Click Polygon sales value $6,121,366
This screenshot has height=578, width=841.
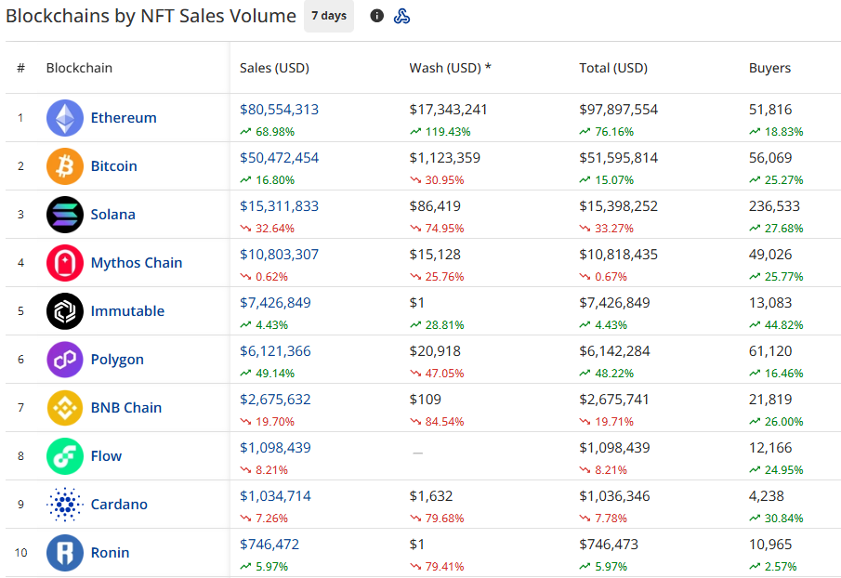click(275, 350)
